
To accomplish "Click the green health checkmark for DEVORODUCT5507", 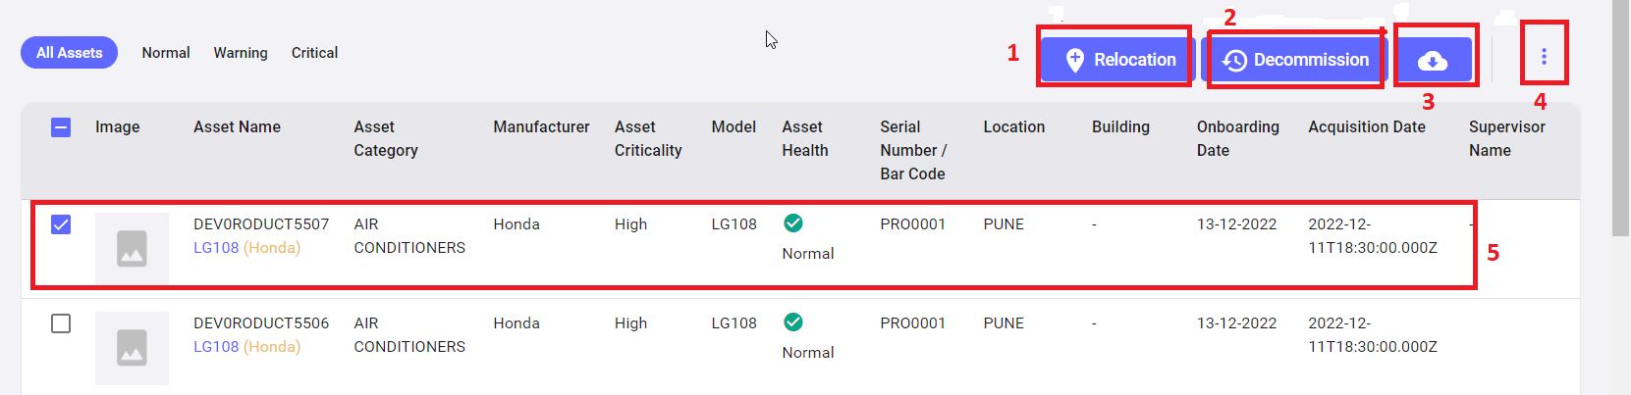I will click(x=793, y=223).
